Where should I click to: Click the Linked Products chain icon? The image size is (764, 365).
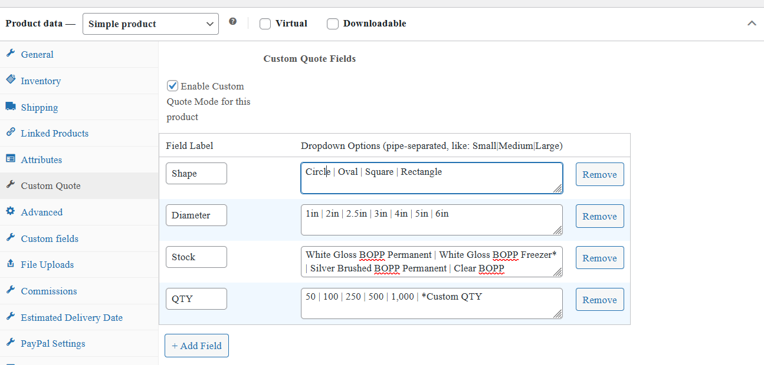11,132
